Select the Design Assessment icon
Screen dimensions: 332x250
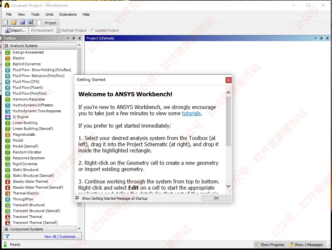tap(8, 52)
